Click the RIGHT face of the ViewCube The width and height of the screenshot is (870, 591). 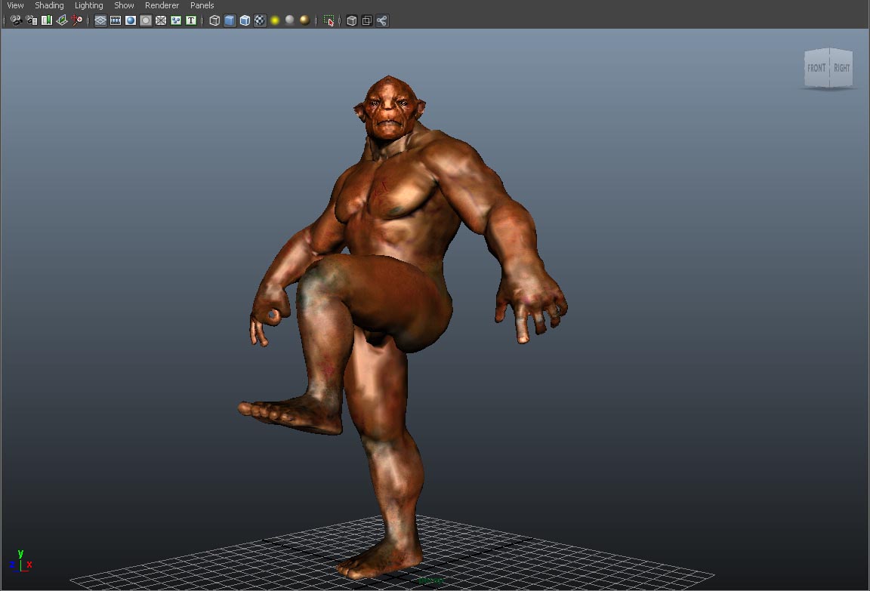click(842, 68)
